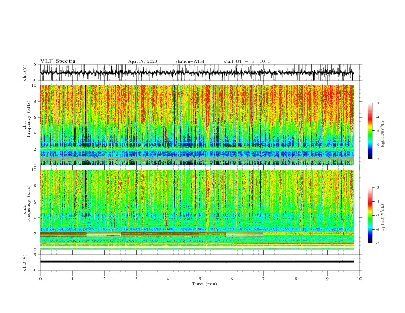
Task: Select the date text "Apr. 18, 2023"
Action: pyautogui.click(x=143, y=61)
